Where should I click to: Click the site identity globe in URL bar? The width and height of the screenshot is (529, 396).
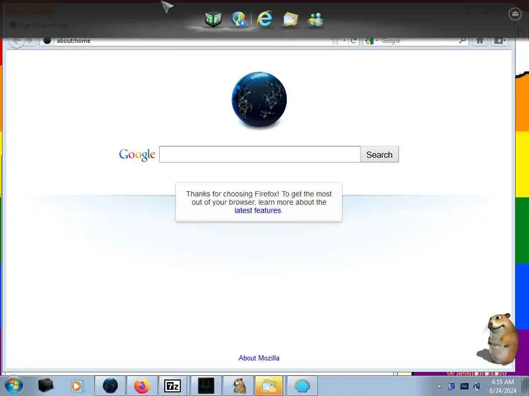(x=47, y=41)
